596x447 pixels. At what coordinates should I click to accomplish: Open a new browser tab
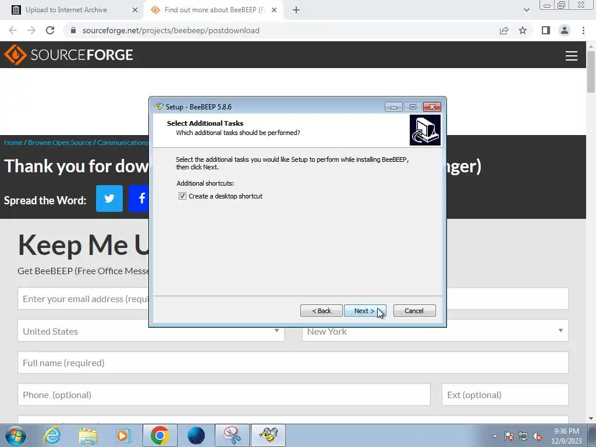[296, 10]
